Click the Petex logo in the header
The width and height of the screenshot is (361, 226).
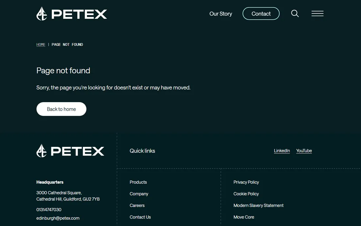click(x=72, y=13)
